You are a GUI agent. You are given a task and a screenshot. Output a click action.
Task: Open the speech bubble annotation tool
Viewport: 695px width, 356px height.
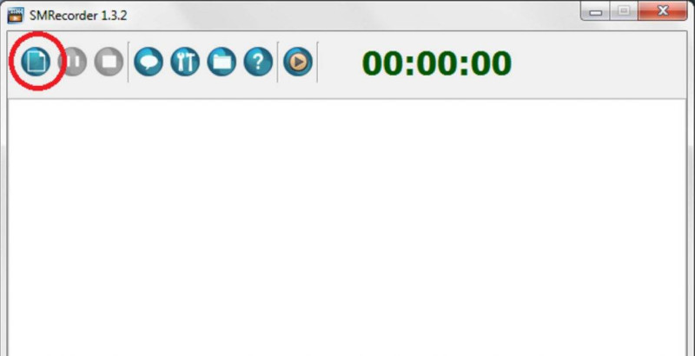pyautogui.click(x=149, y=62)
